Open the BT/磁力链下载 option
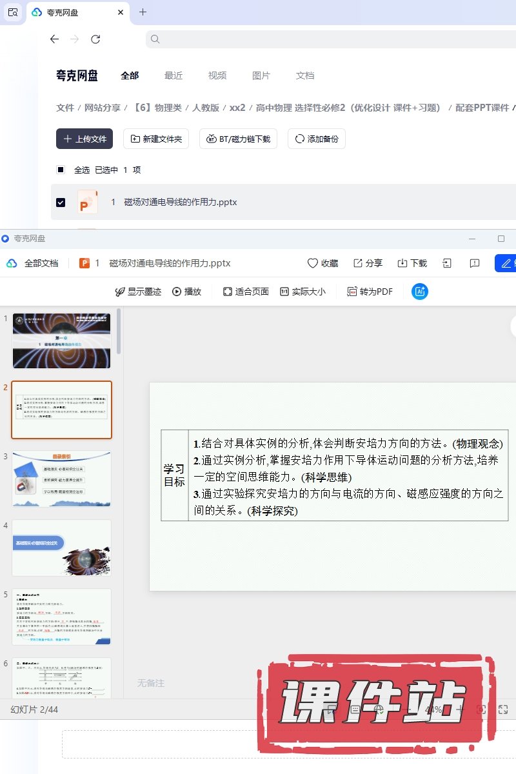This screenshot has width=516, height=774. coord(238,139)
